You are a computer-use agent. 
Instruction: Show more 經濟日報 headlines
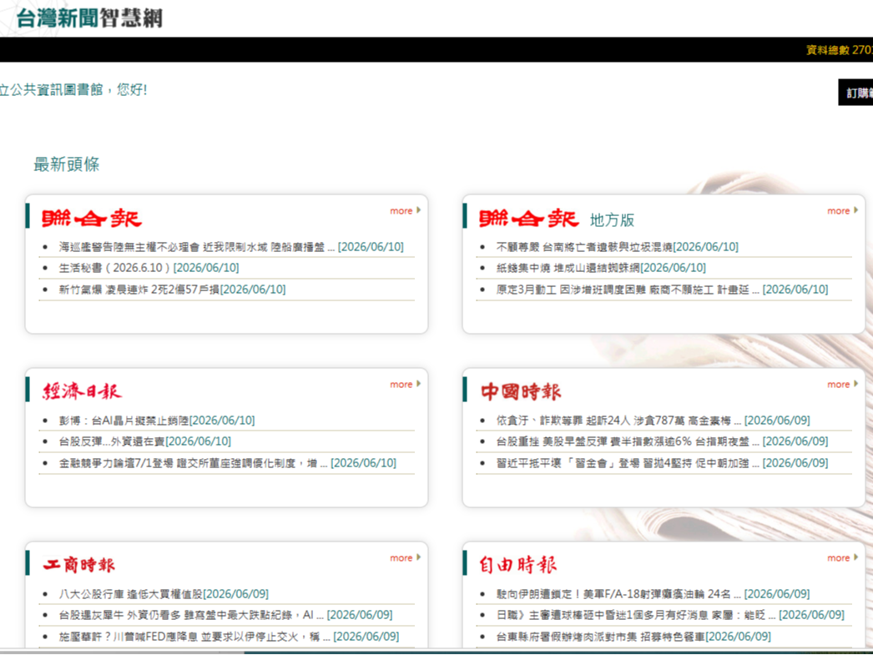point(405,385)
